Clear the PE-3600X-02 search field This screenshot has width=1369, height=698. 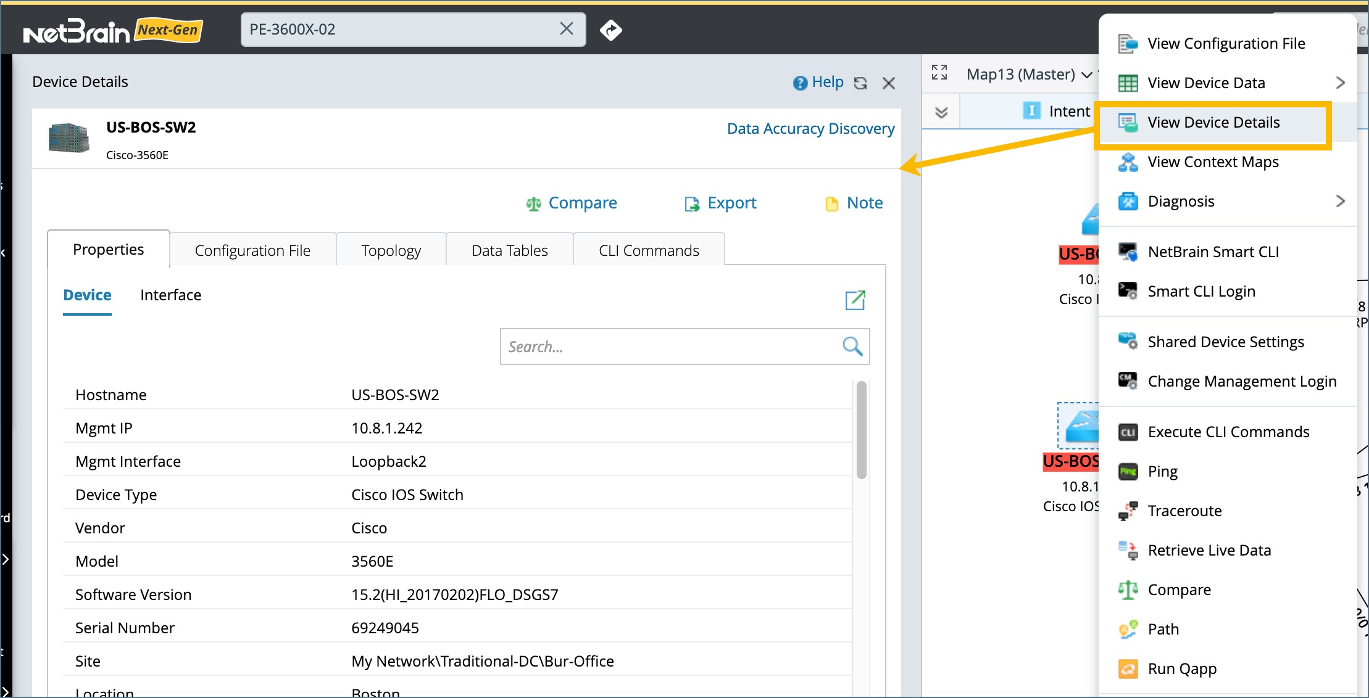(x=566, y=29)
